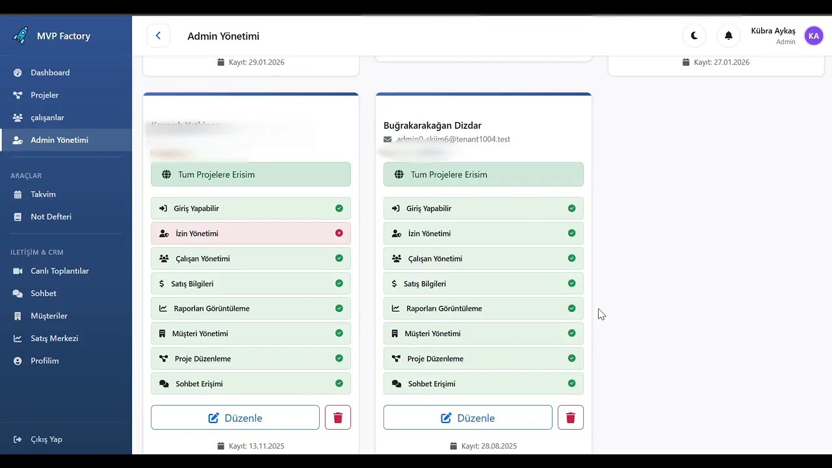Click Düzenle on the left admin card
Screen dimensions: 832x468
tap(235, 418)
